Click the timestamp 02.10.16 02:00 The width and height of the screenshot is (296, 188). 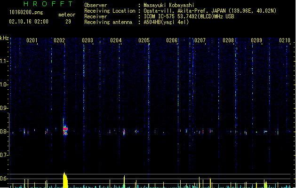tap(29, 22)
